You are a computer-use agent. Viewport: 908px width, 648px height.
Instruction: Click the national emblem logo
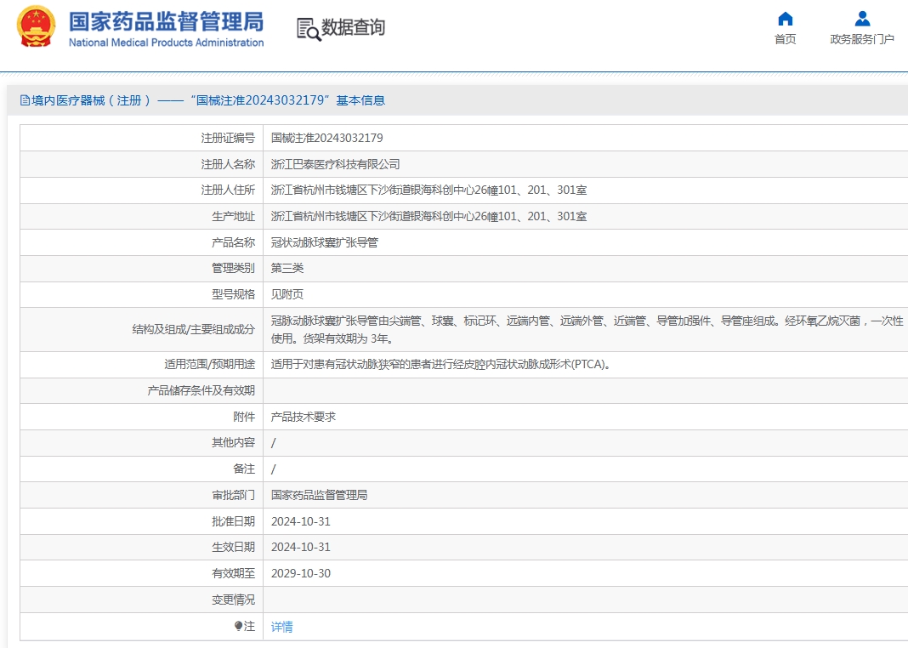click(x=36, y=26)
